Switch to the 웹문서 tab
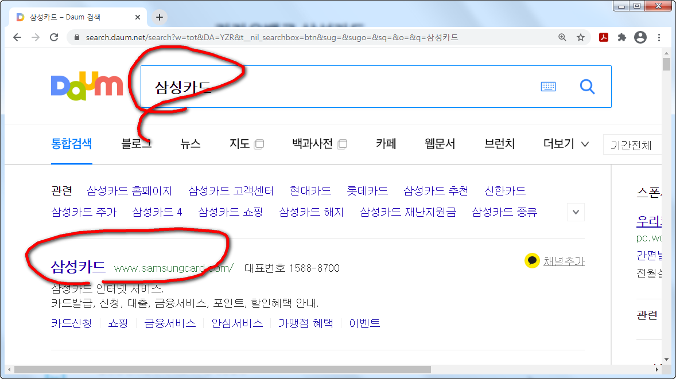The image size is (676, 379). point(440,143)
